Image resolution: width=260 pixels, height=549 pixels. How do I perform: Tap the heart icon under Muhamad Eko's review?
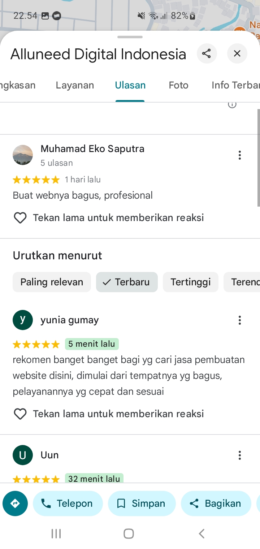(20, 218)
